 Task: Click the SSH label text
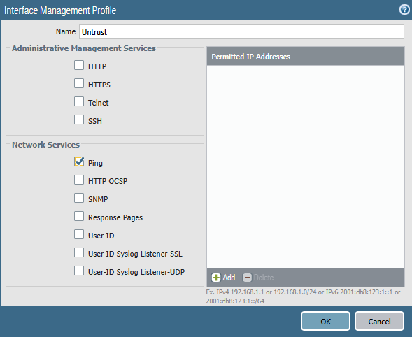(95, 121)
